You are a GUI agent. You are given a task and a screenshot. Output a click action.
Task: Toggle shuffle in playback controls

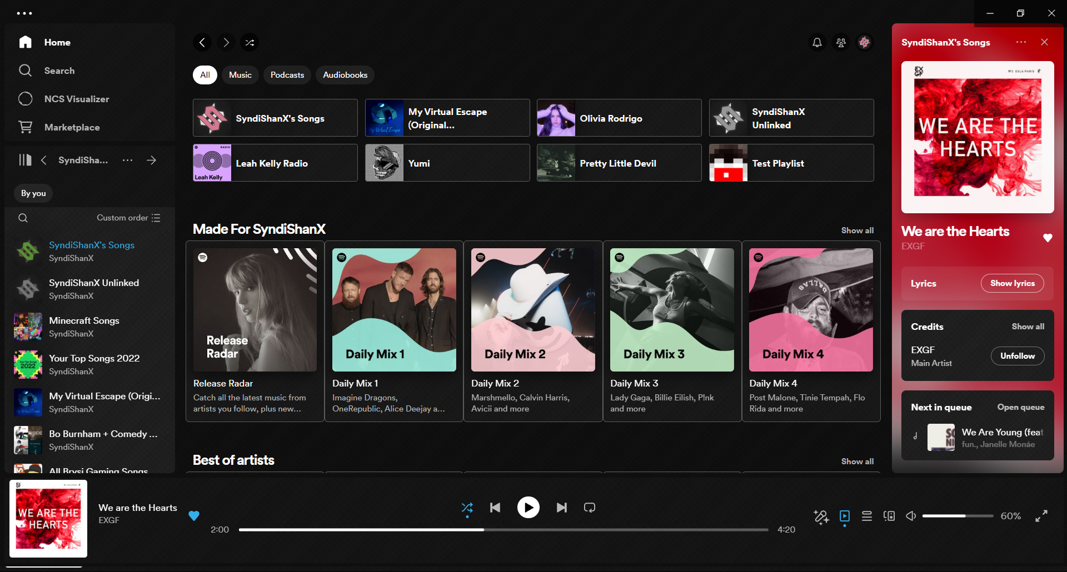[467, 508]
